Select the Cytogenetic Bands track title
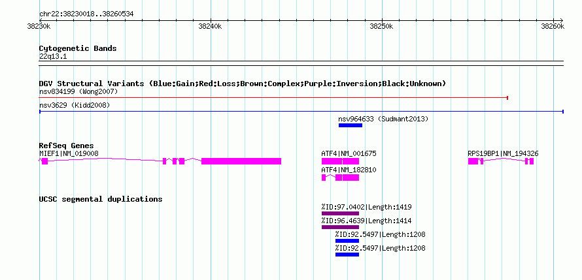 tap(78, 48)
